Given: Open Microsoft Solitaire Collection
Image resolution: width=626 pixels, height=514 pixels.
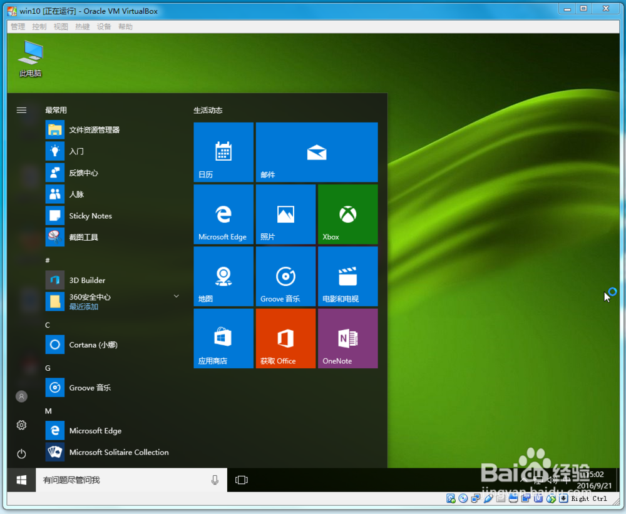Looking at the screenshot, I should tap(113, 453).
